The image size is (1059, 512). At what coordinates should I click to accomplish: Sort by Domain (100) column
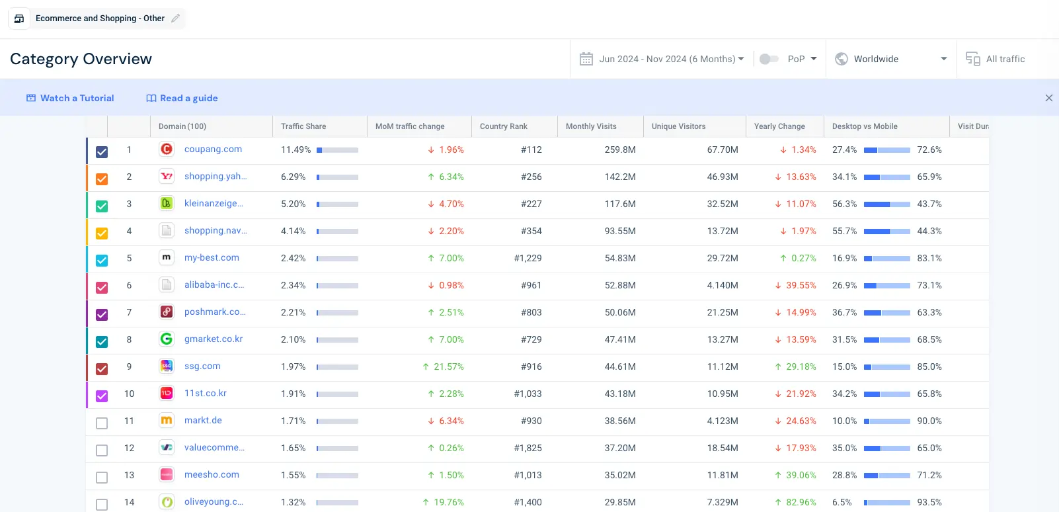[x=182, y=126]
